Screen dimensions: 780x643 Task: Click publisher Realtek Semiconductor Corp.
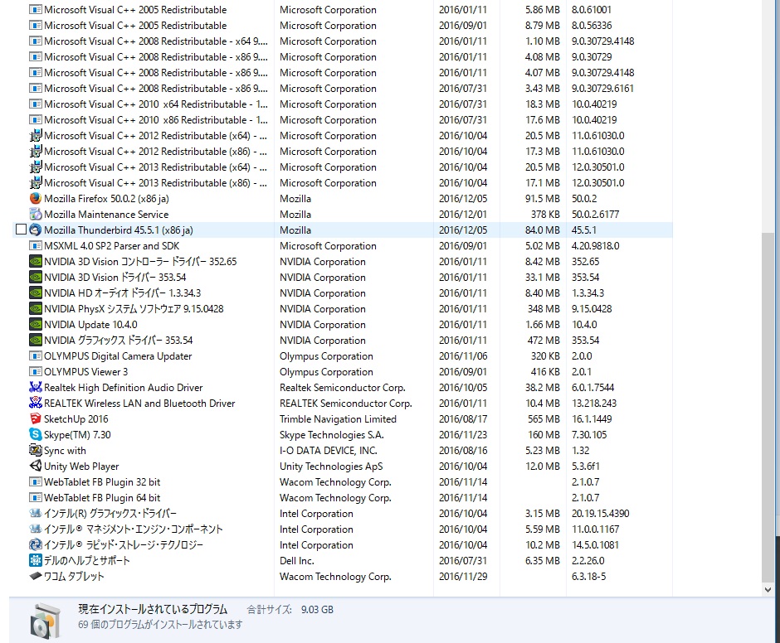point(342,388)
